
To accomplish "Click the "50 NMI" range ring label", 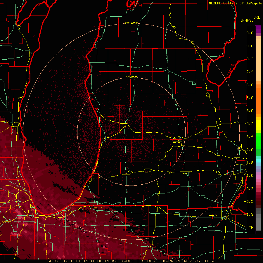I will point(131,77).
